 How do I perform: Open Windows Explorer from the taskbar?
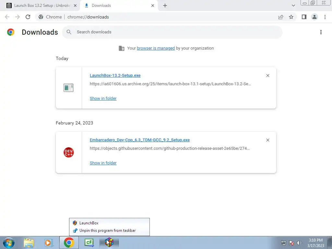click(29, 243)
